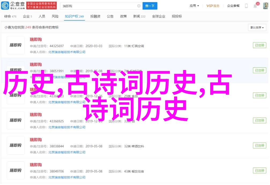Switch to the 人员 tab

tap(42, 16)
